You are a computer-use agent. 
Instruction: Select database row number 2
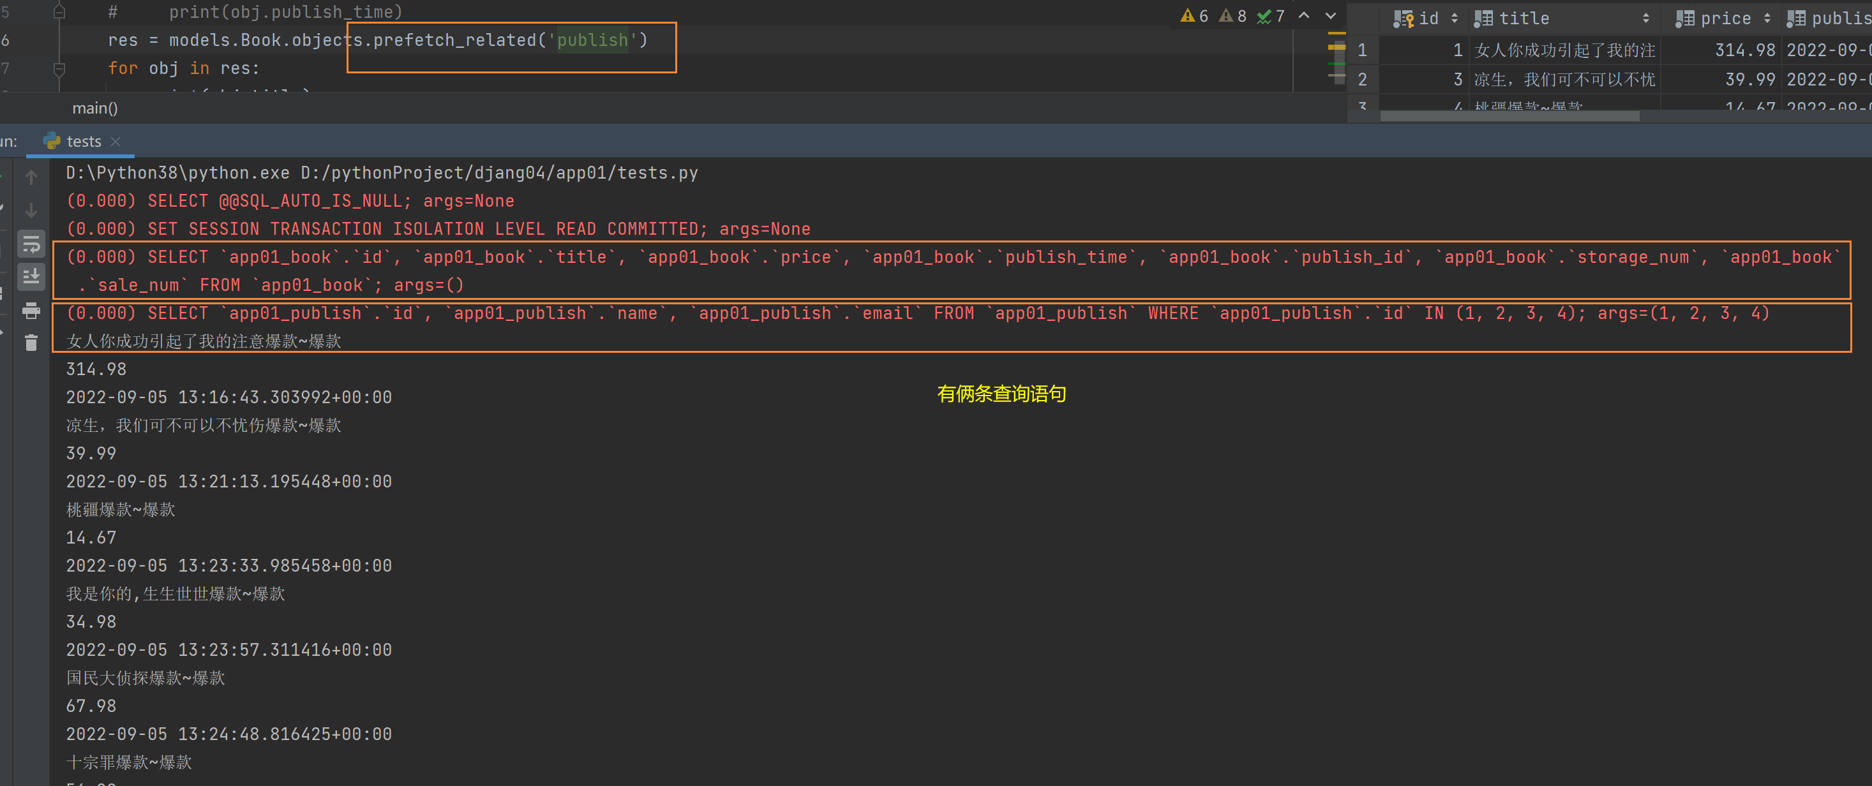[1362, 79]
